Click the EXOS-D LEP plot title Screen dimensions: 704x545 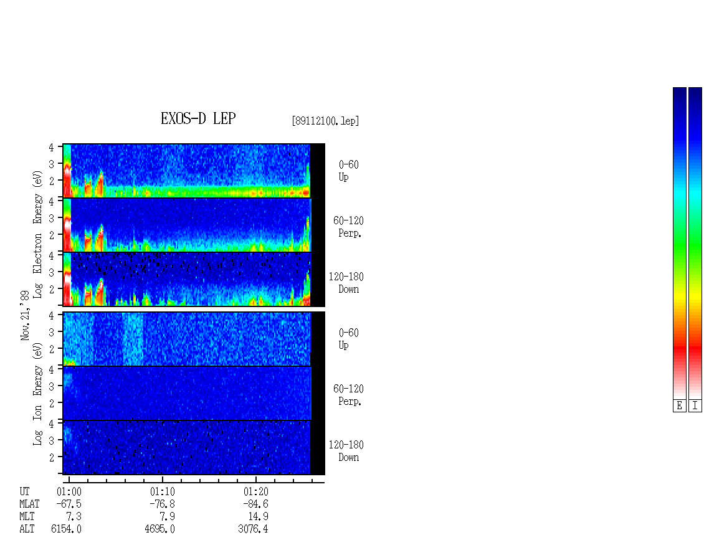198,118
